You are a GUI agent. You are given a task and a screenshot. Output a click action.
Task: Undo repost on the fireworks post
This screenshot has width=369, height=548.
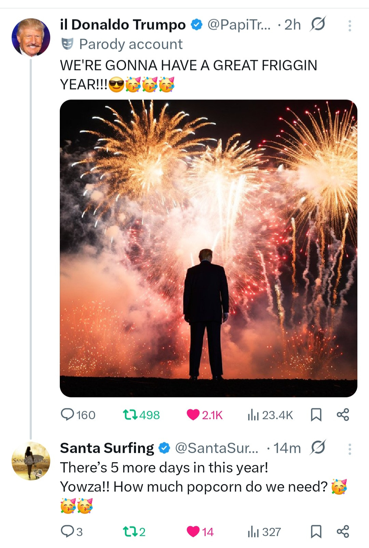pyautogui.click(x=130, y=415)
